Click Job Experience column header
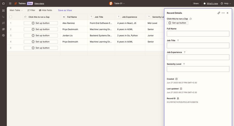234x126 pixels. tap(130, 17)
